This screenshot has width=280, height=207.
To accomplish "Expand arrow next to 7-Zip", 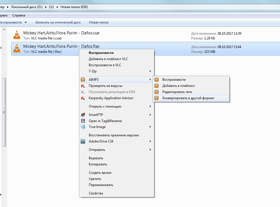I will tap(150, 71).
